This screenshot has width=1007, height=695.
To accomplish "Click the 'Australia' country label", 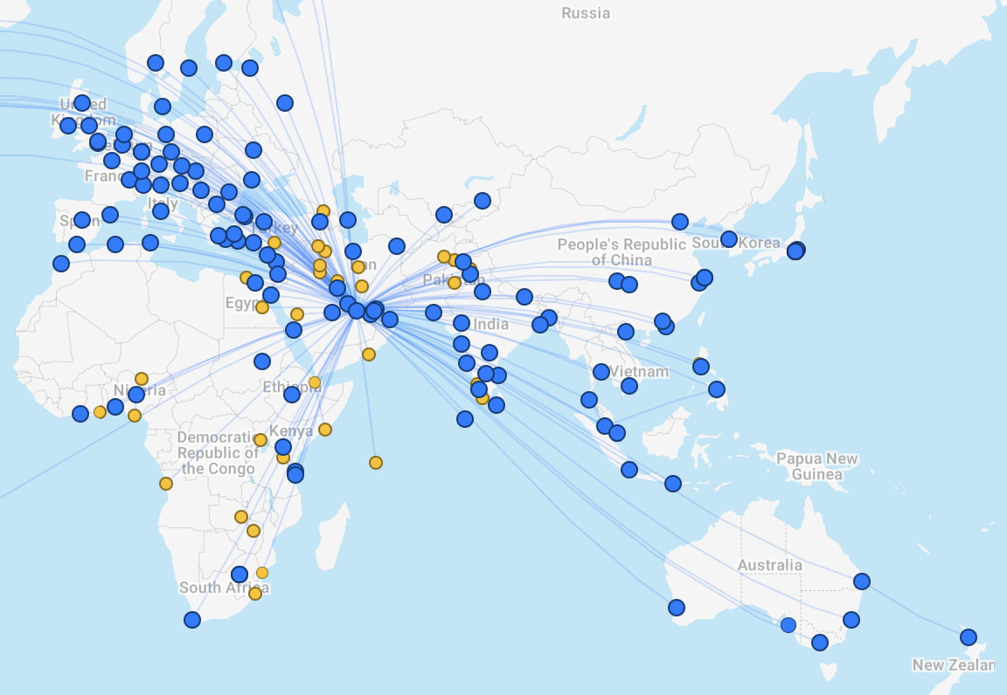I will tap(769, 565).
